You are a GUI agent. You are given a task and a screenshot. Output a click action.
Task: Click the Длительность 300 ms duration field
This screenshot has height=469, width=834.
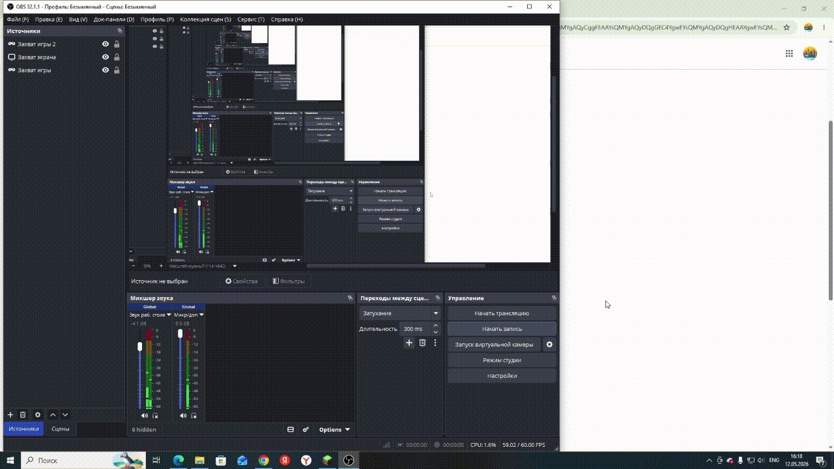point(420,329)
